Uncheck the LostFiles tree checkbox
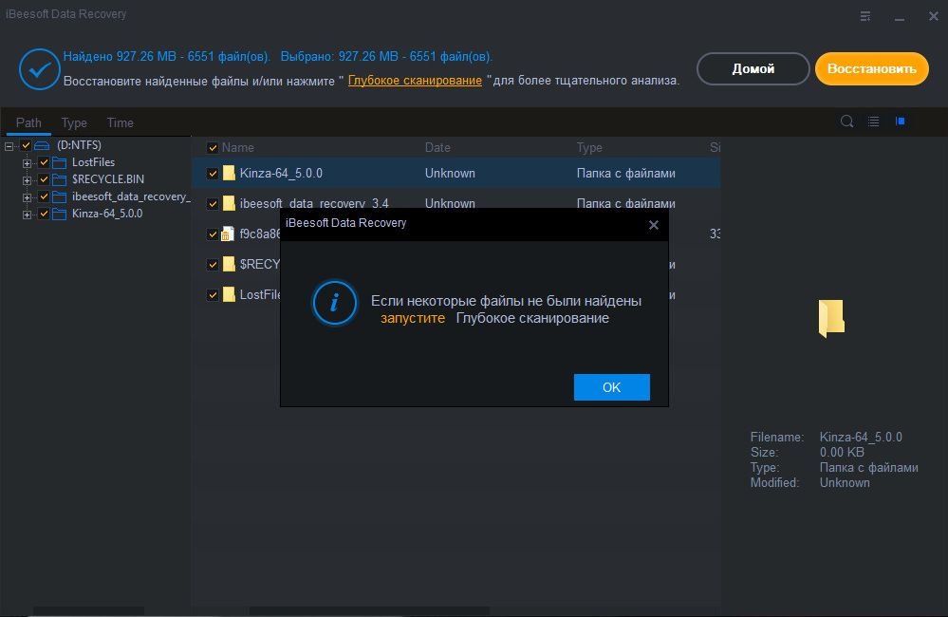This screenshot has height=617, width=948. coord(44,162)
